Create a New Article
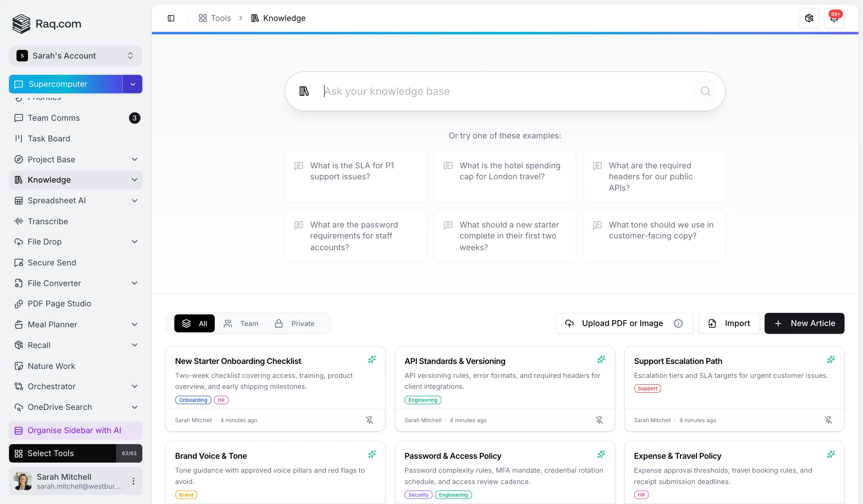 tap(804, 323)
